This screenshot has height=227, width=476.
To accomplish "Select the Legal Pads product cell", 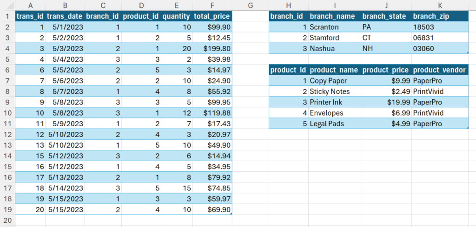I will pos(334,123).
